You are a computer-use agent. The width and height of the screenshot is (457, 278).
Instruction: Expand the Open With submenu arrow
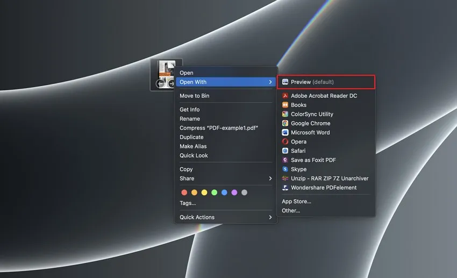270,82
